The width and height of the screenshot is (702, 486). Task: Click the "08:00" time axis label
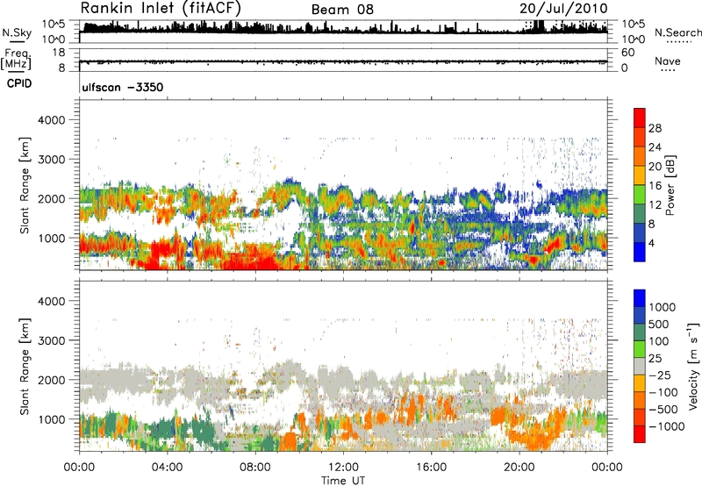tap(254, 468)
